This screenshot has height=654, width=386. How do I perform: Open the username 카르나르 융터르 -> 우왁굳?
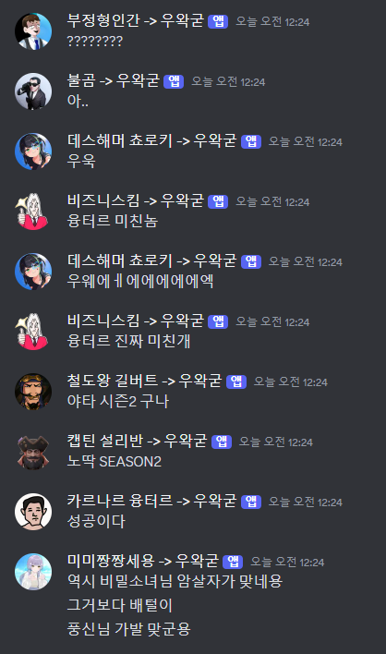point(151,501)
